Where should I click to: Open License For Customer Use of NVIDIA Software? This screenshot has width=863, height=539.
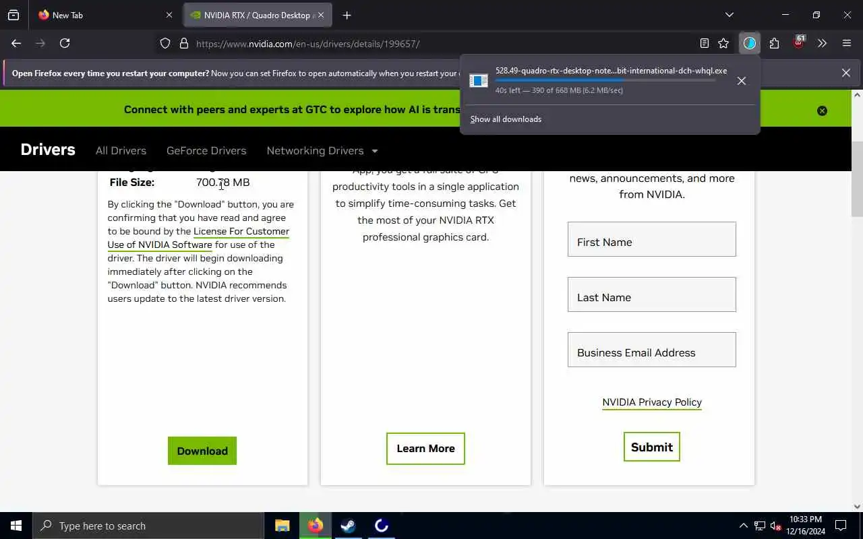pyautogui.click(x=198, y=238)
